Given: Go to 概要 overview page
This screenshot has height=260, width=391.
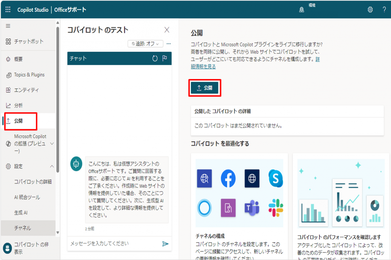Looking at the screenshot, I should [28, 59].
